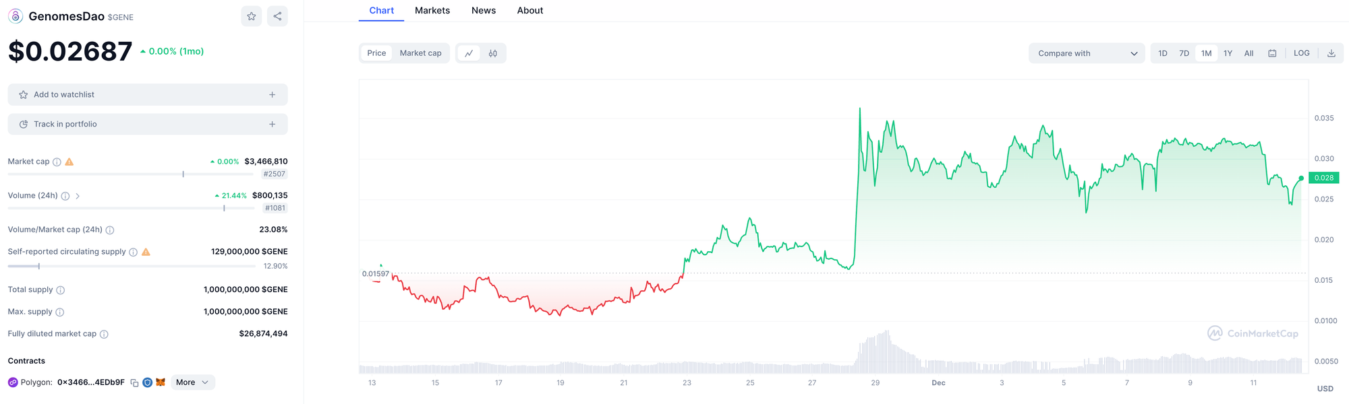Click the share icon in the header
Screen dimensions: 1349x404
click(277, 16)
